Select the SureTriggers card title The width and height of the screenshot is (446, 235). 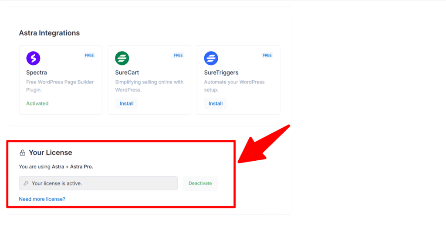click(221, 73)
